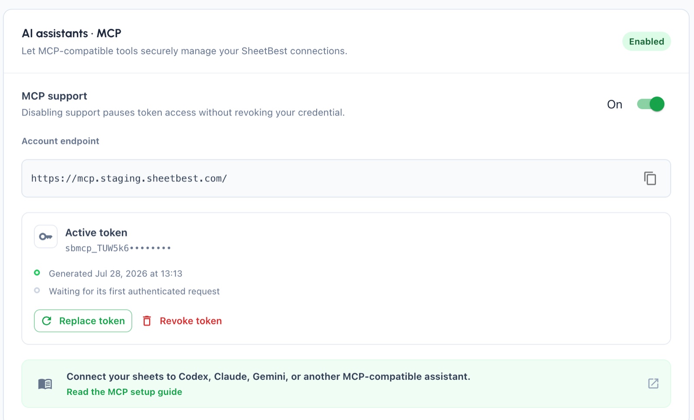Click the Generated Jul 28, 2026 at 13:13 text
Viewport: 694px width, 420px height.
pos(115,274)
